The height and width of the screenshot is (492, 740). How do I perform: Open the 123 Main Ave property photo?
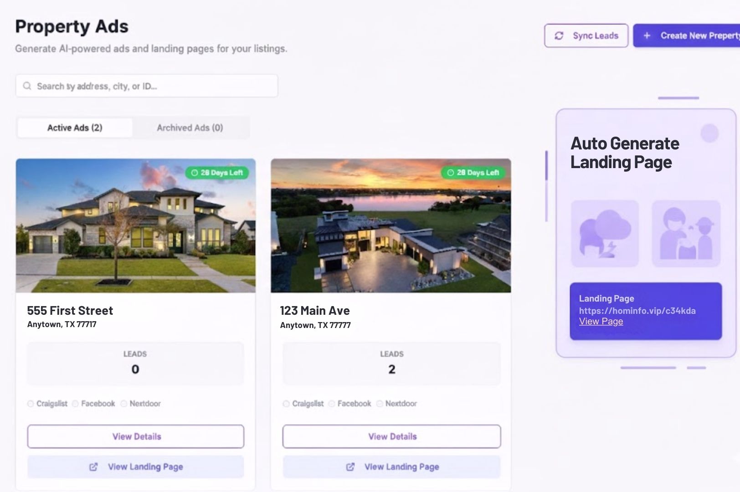click(x=391, y=225)
